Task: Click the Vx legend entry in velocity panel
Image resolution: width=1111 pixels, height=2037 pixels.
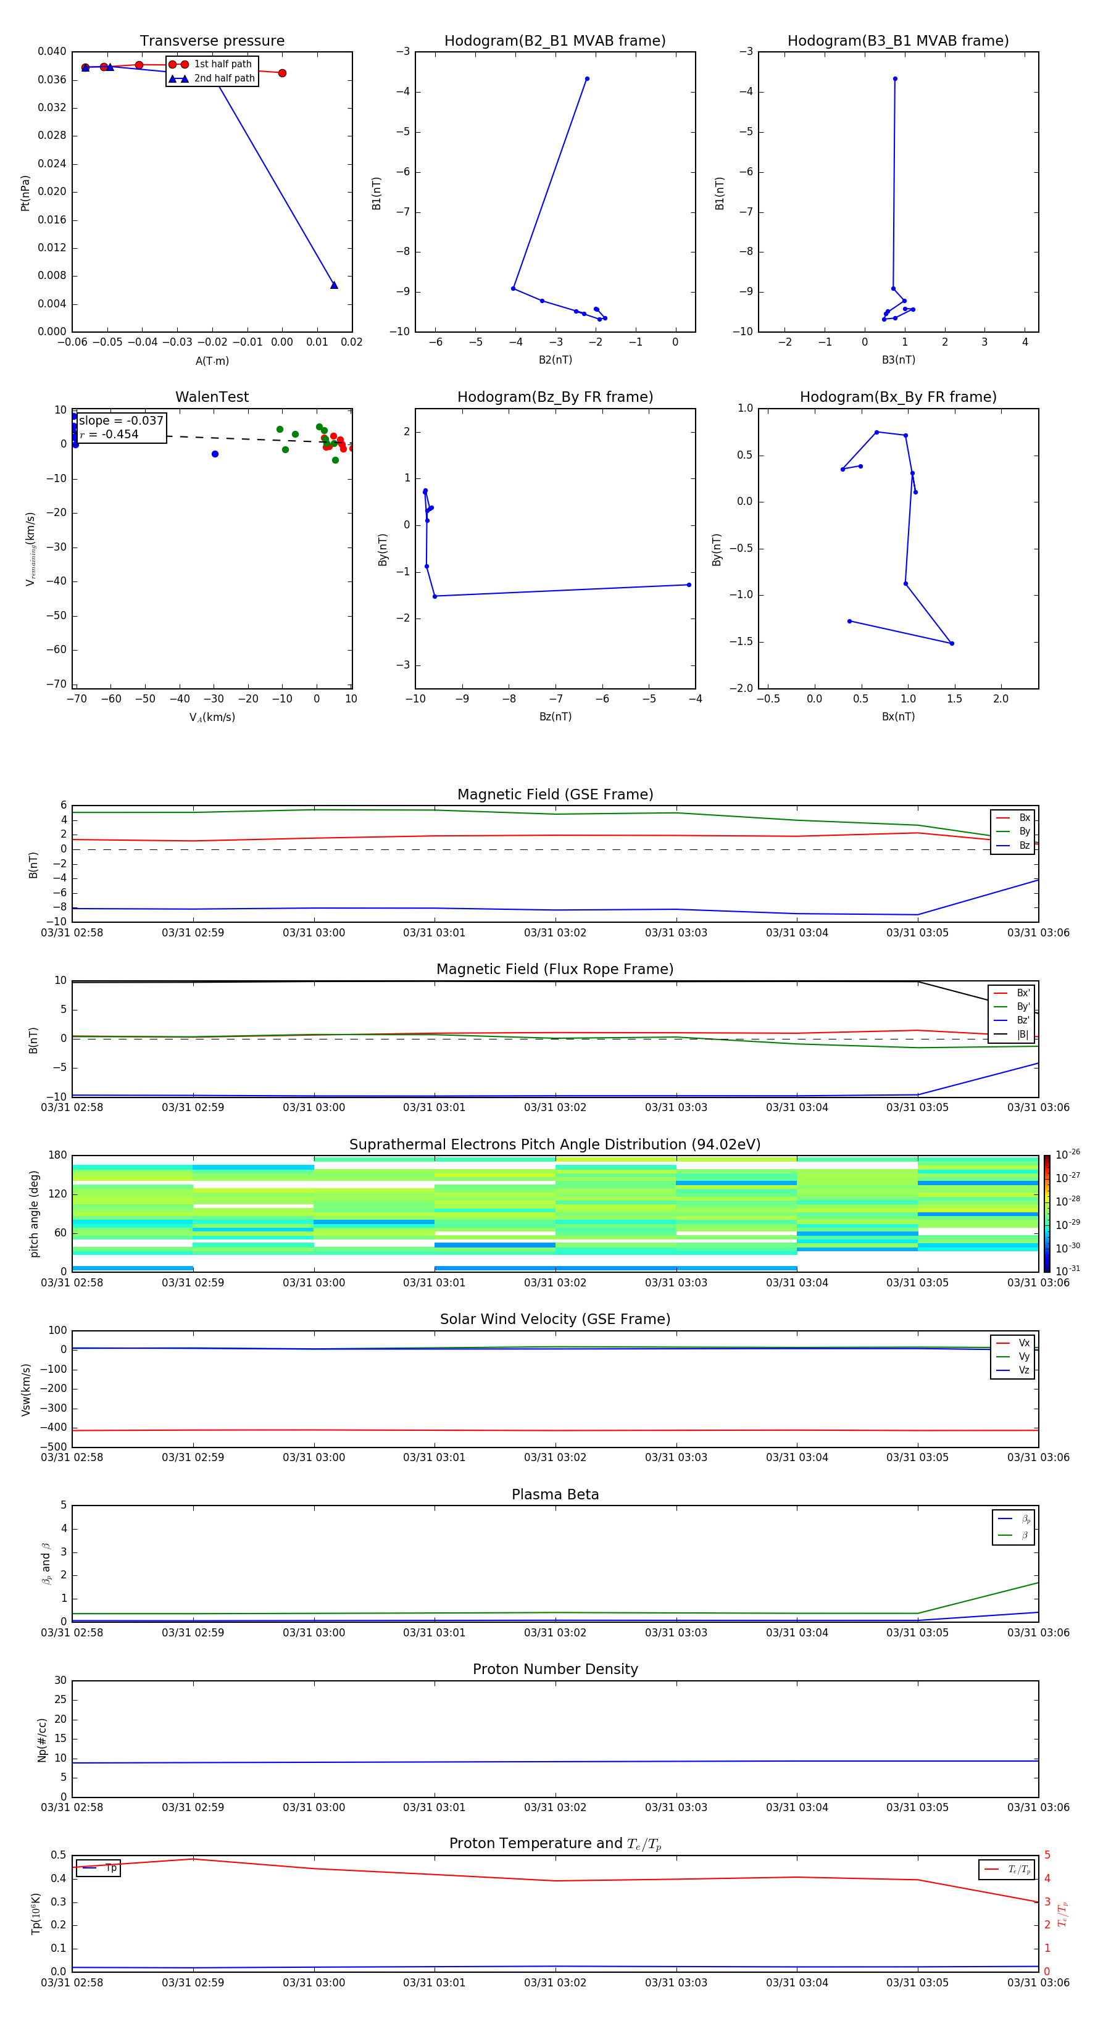Action: [1013, 1343]
